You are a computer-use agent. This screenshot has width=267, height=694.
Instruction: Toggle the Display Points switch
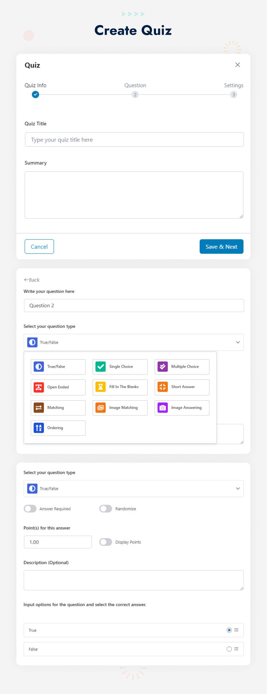tap(106, 542)
